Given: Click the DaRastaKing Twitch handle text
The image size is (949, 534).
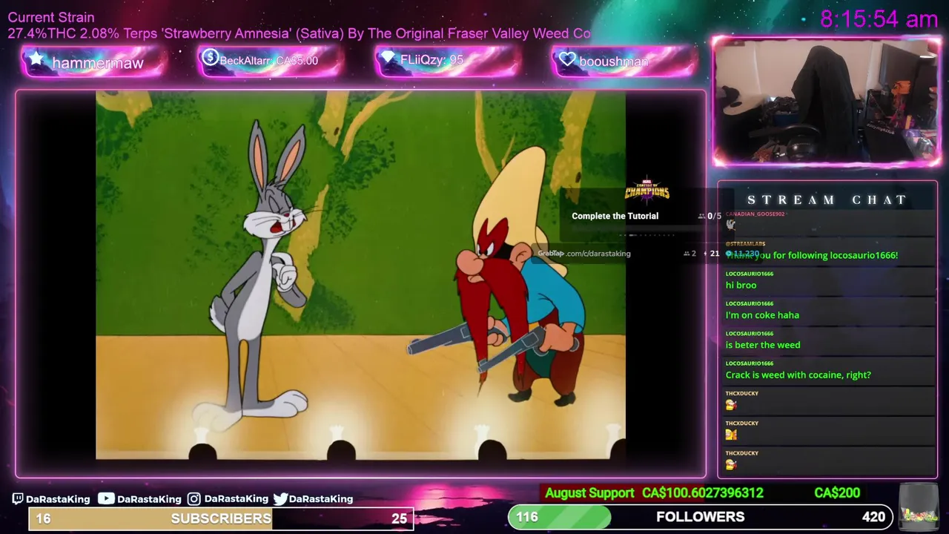Looking at the screenshot, I should tap(58, 499).
